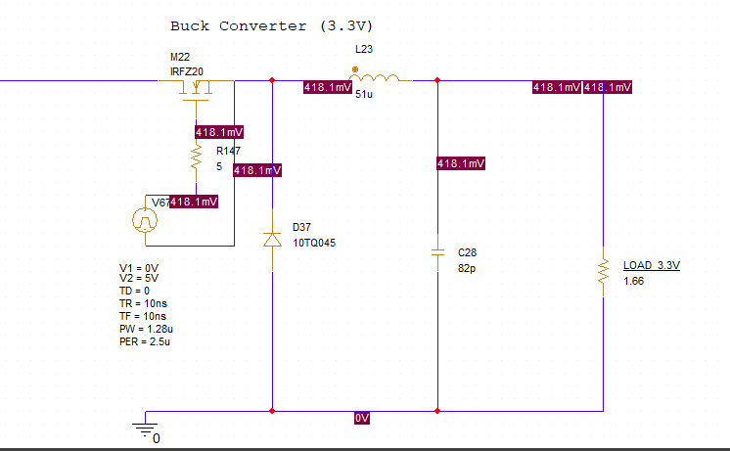Select the PER = 2.5u parameter text
Viewport: 730px width, 451px height.
(145, 341)
